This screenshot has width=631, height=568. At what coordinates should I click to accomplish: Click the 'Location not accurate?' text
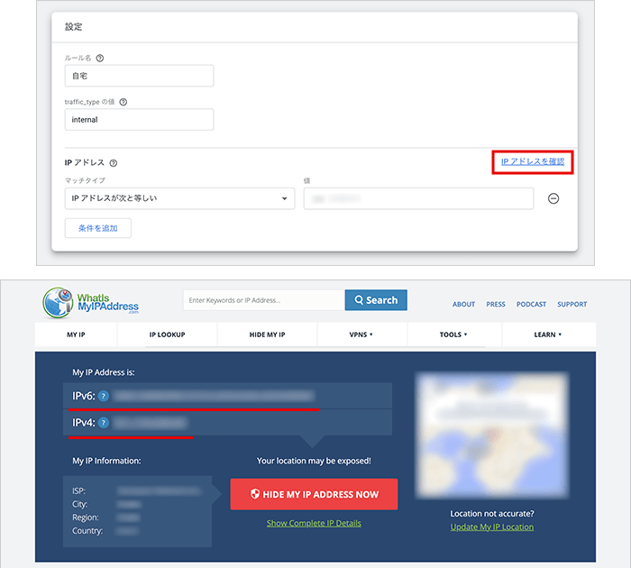click(492, 514)
